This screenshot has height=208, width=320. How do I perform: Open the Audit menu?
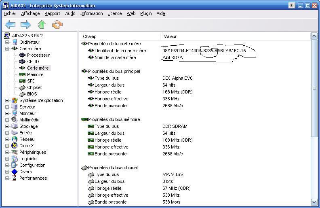point(70,13)
